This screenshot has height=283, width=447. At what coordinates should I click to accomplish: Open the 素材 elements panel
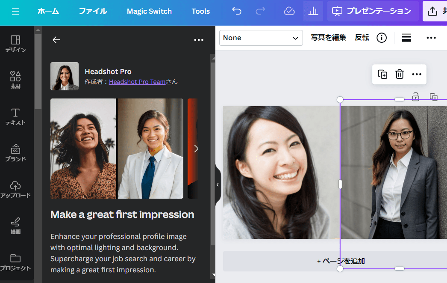point(15,80)
